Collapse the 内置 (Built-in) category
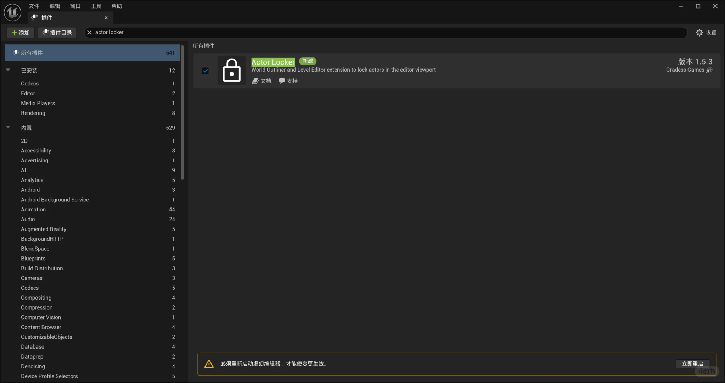 click(8, 127)
